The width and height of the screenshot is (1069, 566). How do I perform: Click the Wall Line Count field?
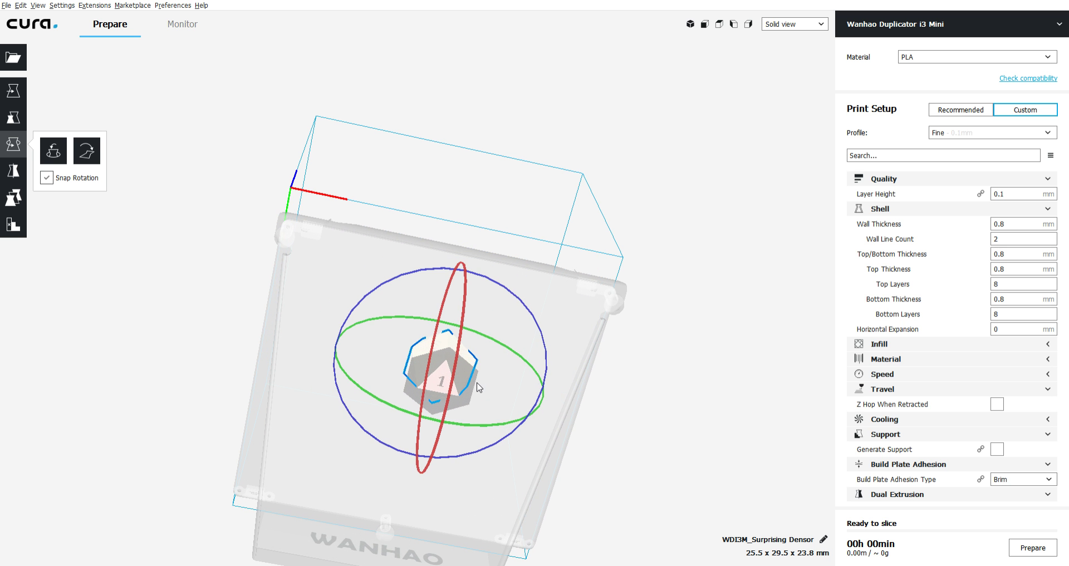[x=1023, y=239]
